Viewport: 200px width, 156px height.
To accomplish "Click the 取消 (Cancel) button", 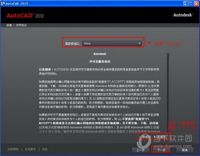I will click(185, 150).
